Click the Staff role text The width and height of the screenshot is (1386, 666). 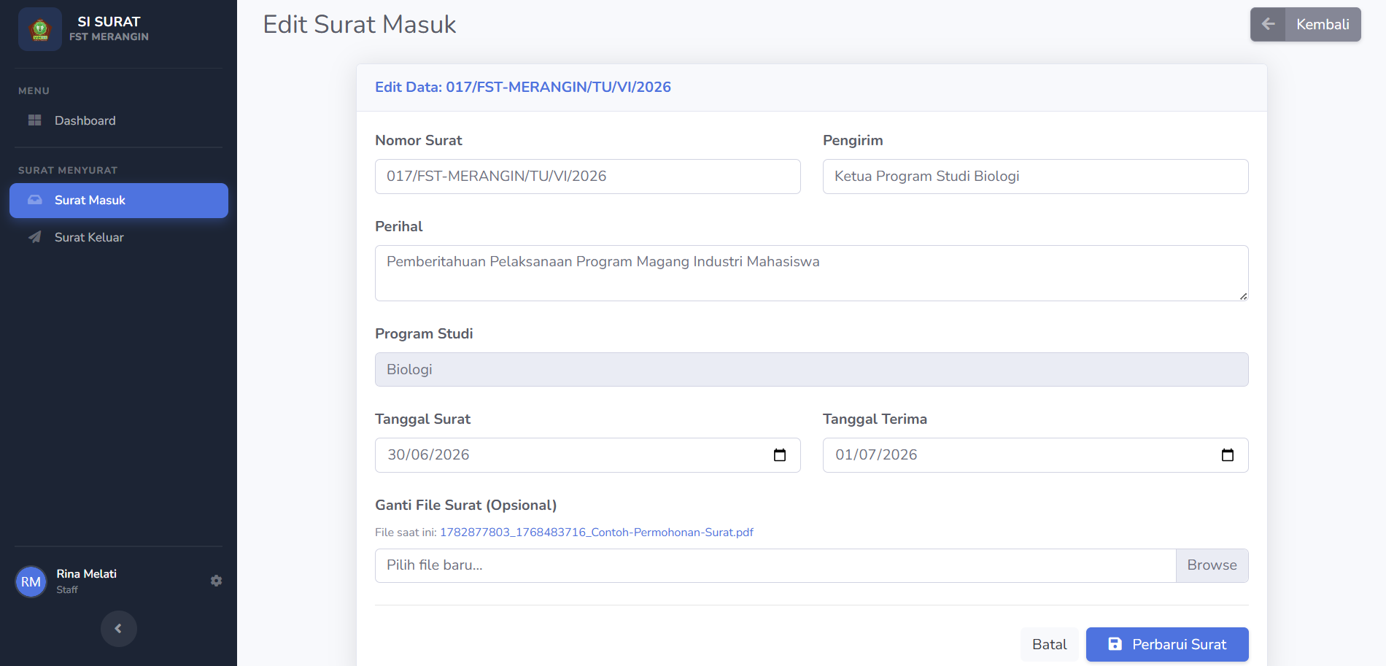(67, 589)
